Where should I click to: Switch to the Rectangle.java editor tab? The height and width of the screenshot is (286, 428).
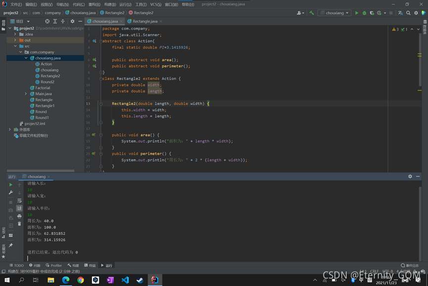(x=144, y=21)
